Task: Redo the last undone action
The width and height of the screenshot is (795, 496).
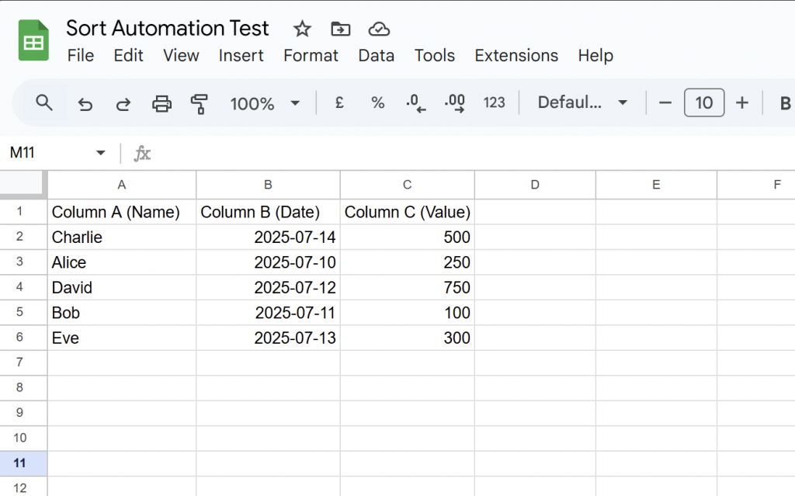Action: (123, 103)
